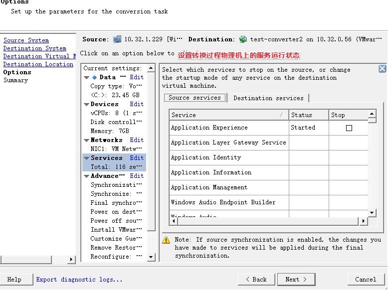
Task: Collapse the Advanced settings section
Action: (x=87, y=176)
